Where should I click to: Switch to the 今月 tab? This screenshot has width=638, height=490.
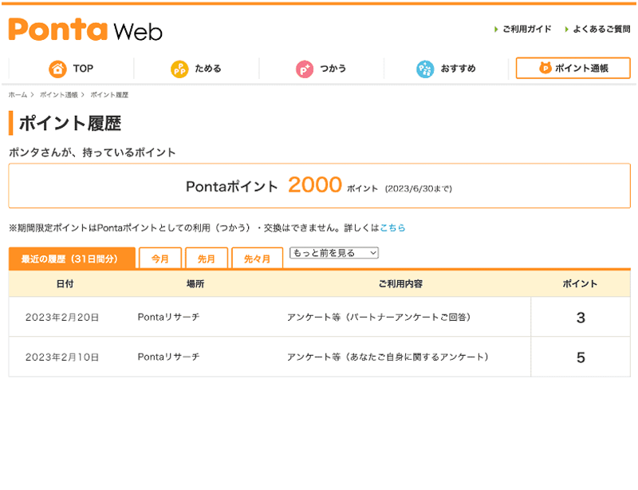click(x=160, y=259)
